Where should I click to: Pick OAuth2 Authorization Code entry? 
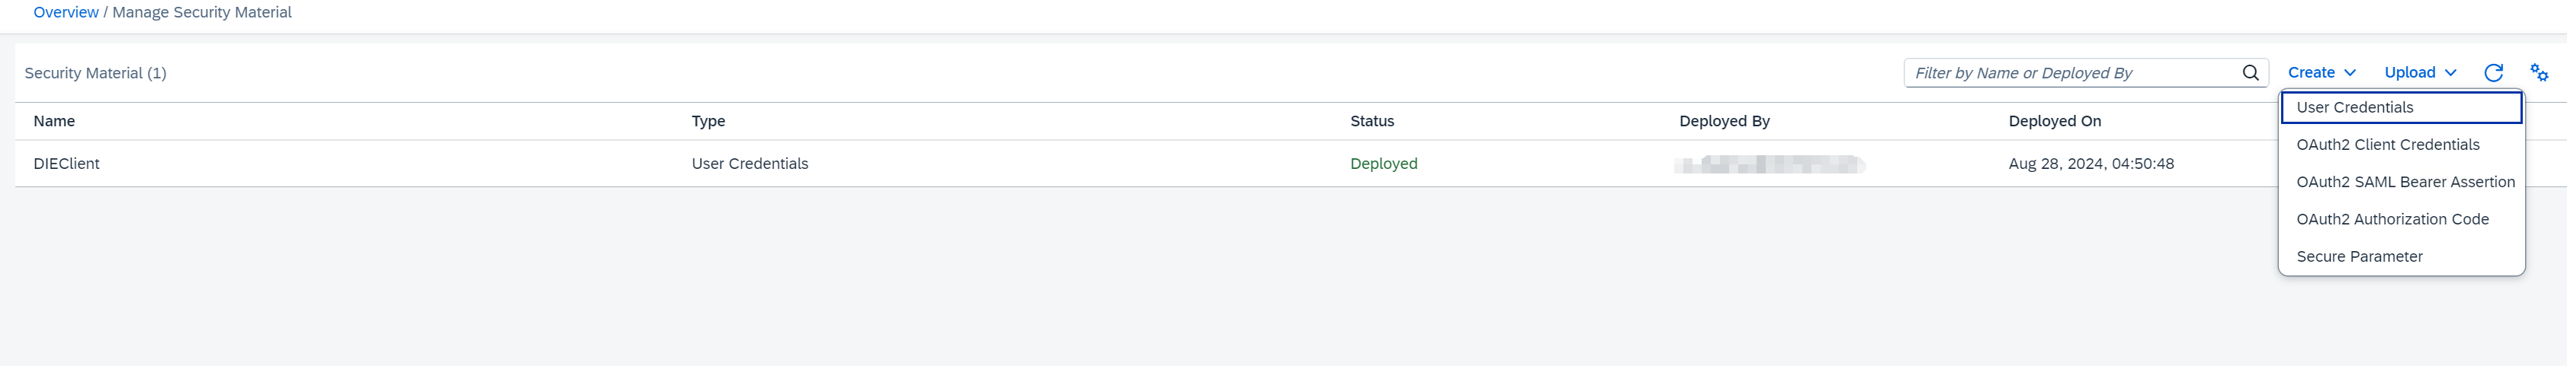[2392, 220]
